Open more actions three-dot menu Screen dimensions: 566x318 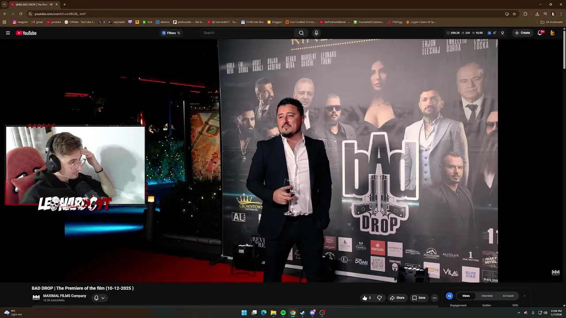[434, 298]
